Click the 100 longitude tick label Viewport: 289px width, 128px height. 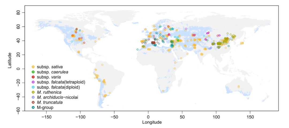point(216,117)
